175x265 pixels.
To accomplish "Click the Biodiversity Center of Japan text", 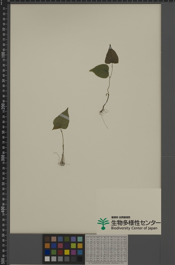I will 134,228.
